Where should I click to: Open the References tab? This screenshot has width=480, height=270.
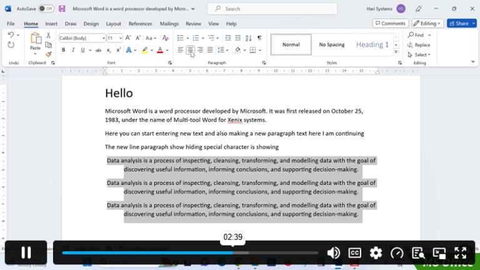click(x=140, y=24)
